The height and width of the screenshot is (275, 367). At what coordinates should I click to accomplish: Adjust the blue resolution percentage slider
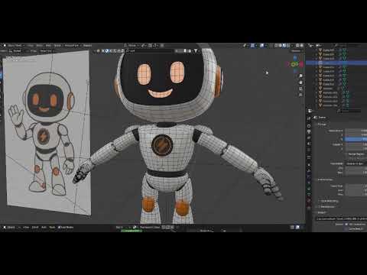point(356,139)
